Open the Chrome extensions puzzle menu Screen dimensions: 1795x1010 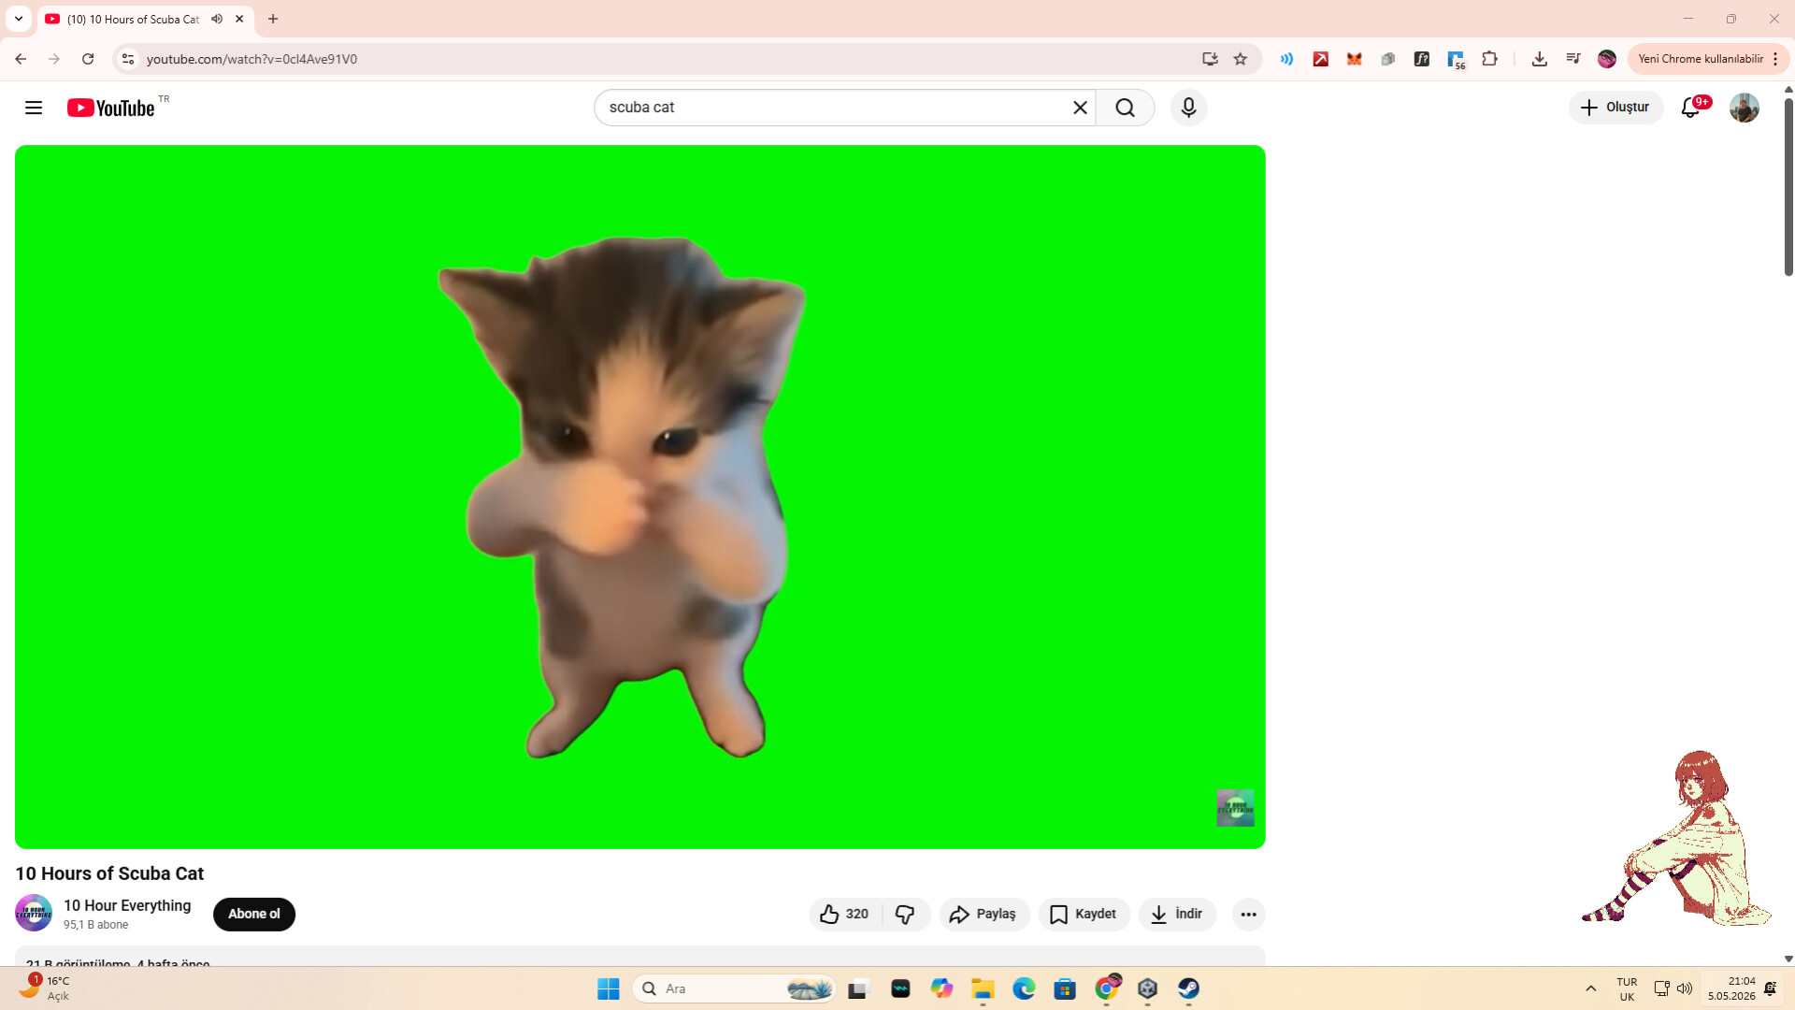coord(1489,59)
